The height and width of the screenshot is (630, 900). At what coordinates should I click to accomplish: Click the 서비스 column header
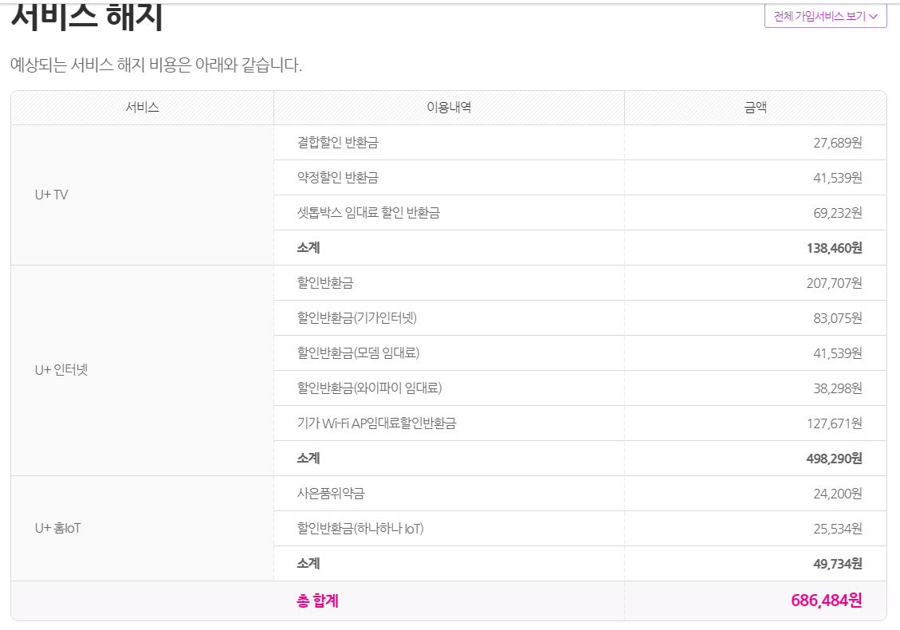pyautogui.click(x=142, y=108)
